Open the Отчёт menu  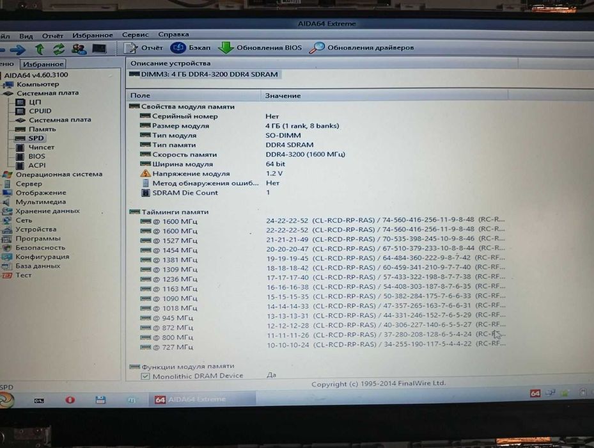[52, 36]
